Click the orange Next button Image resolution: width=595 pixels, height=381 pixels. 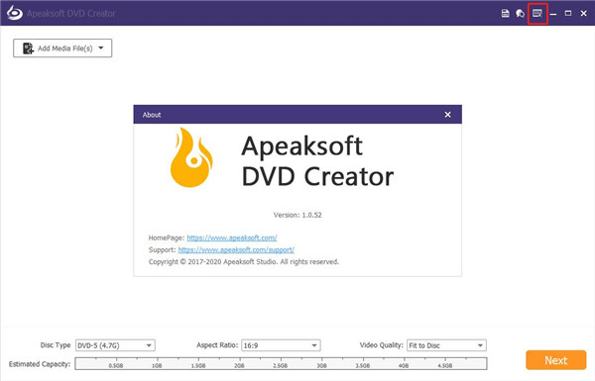(x=556, y=360)
